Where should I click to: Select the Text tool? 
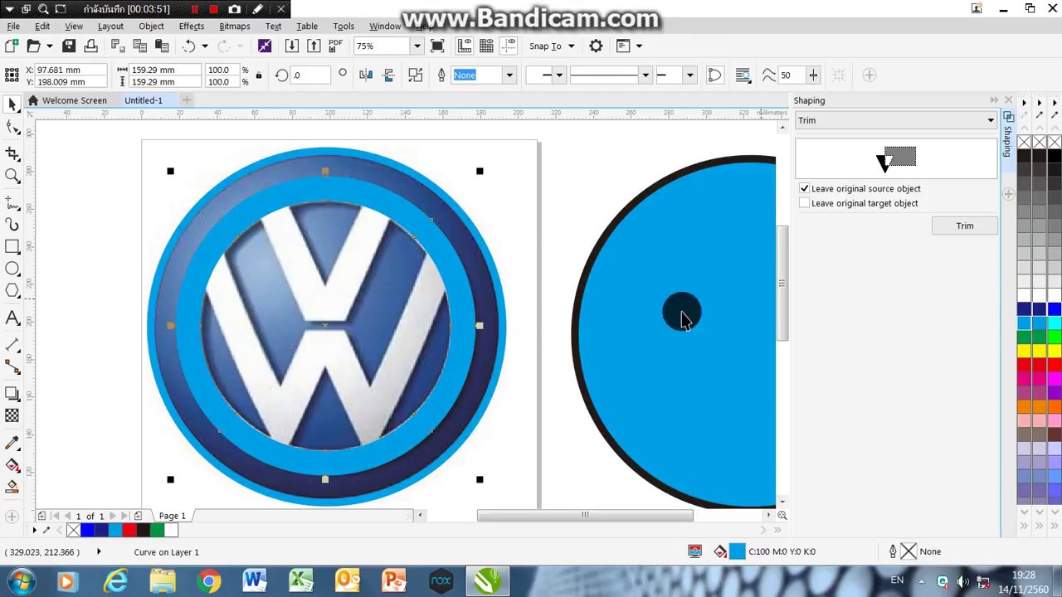[12, 318]
